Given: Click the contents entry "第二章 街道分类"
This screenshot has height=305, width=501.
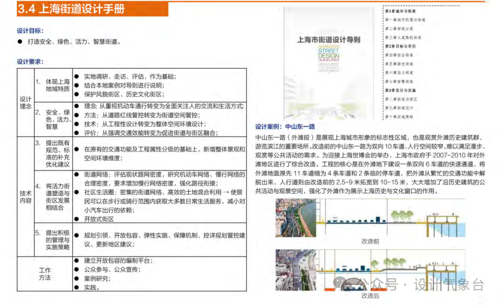Looking at the screenshot, I should [x=399, y=29].
